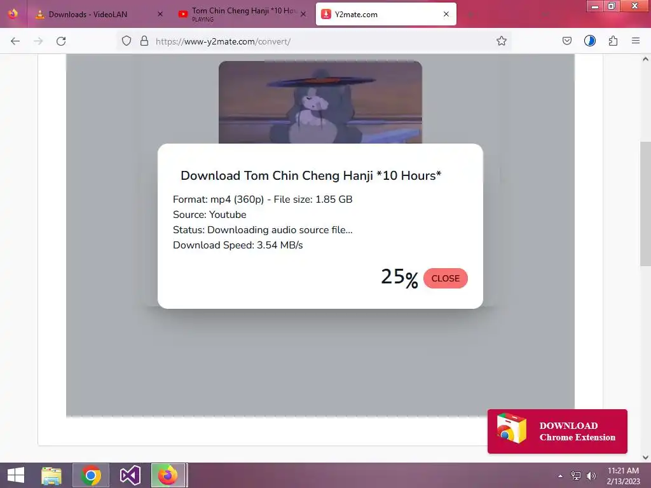This screenshot has width=651, height=488.
Task: Select the Y2mate.com tab
Action: (386, 14)
